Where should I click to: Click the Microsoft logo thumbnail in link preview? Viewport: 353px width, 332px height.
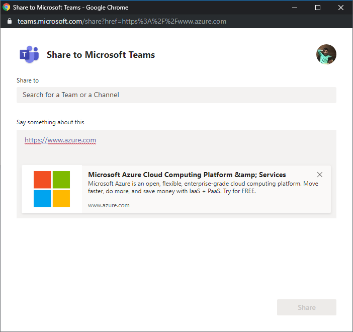[x=52, y=189]
